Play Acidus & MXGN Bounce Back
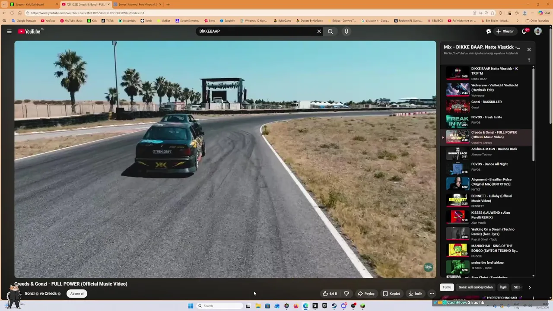The image size is (553, 311). pyautogui.click(x=487, y=153)
